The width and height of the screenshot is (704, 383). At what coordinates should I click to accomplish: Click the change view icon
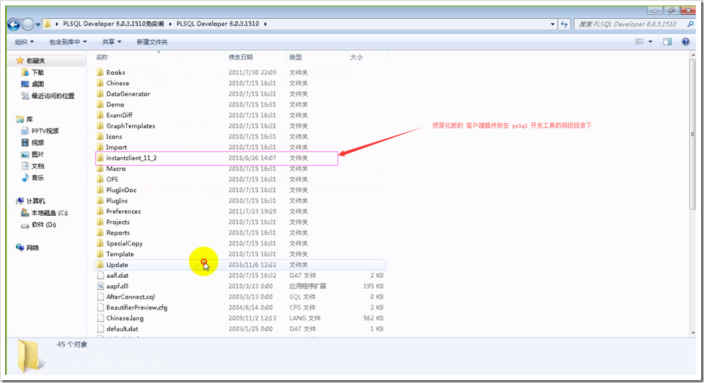639,42
